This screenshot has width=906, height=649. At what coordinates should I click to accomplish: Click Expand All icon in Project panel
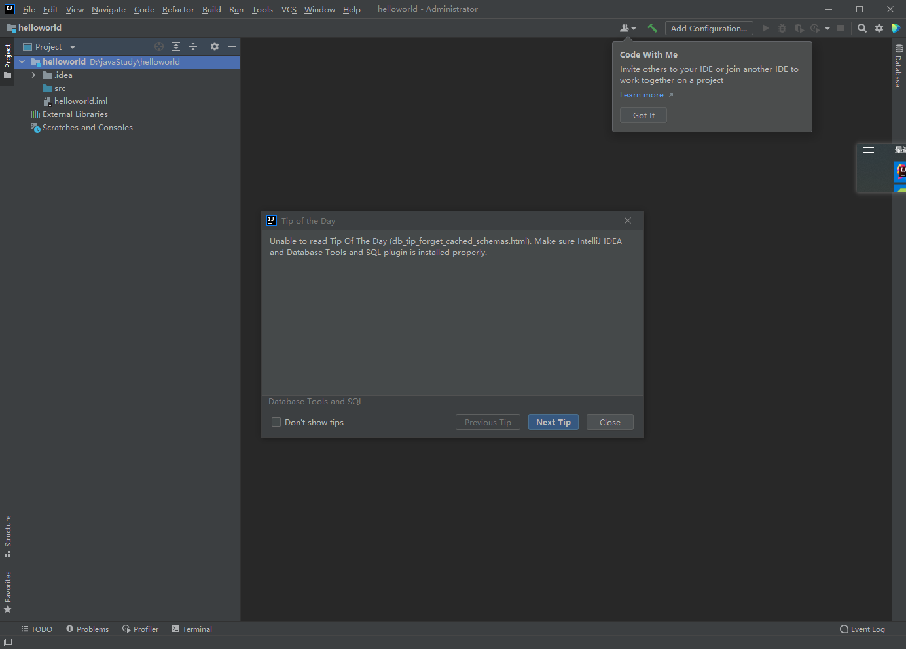176,46
